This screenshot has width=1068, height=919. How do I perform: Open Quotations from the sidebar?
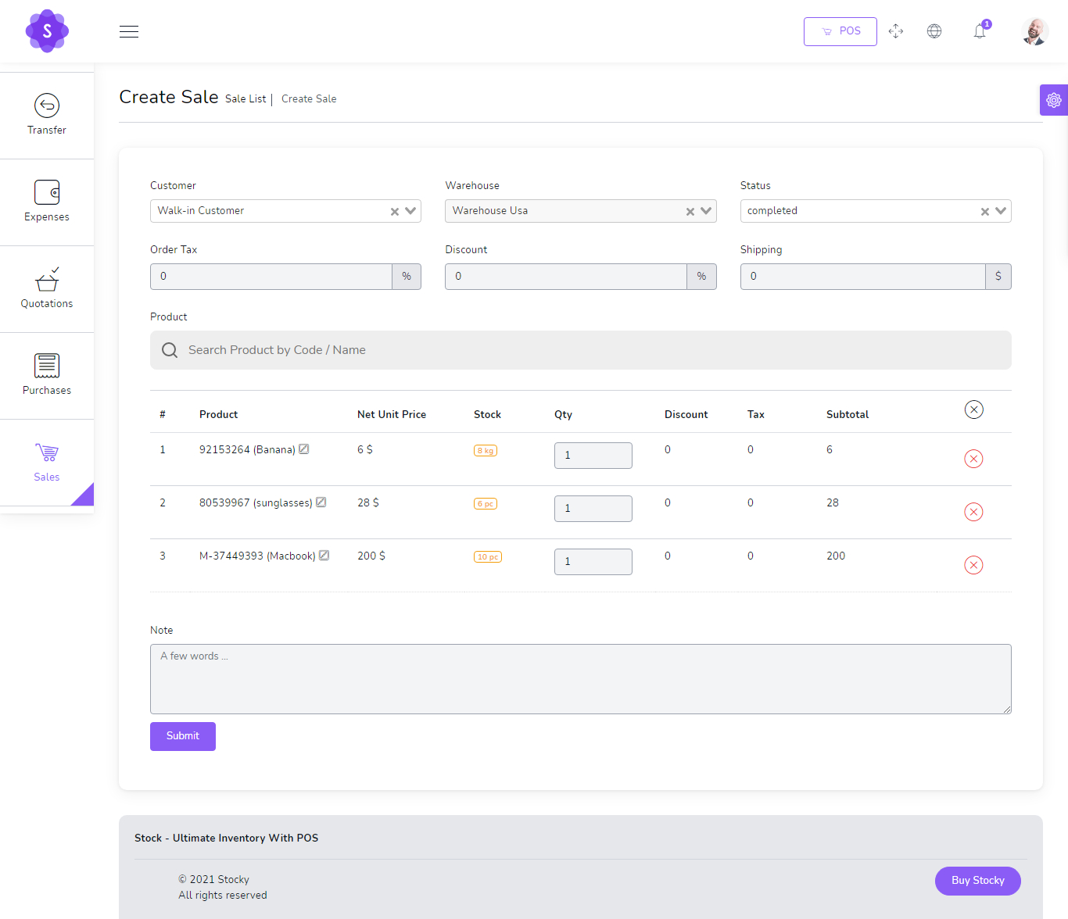click(x=47, y=288)
